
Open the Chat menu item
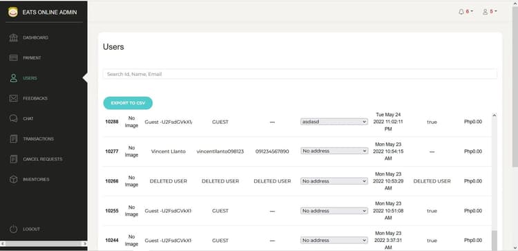click(x=28, y=118)
